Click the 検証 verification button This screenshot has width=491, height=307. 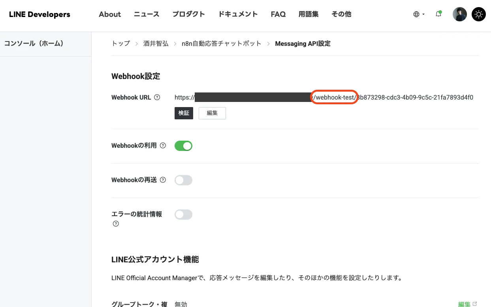click(x=184, y=113)
